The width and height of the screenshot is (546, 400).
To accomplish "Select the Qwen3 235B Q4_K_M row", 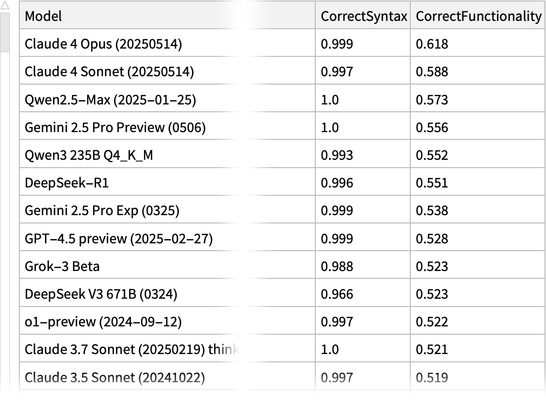I will 89,155.
